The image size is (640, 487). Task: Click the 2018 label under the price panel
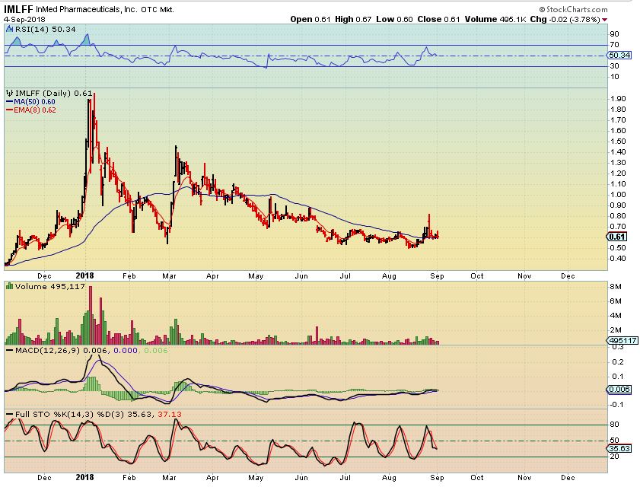(85, 275)
